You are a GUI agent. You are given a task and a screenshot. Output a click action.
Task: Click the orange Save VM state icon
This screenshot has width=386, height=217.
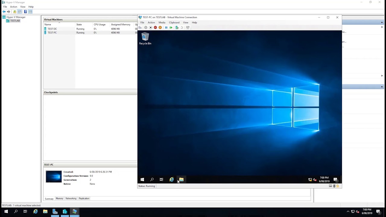tap(160, 27)
